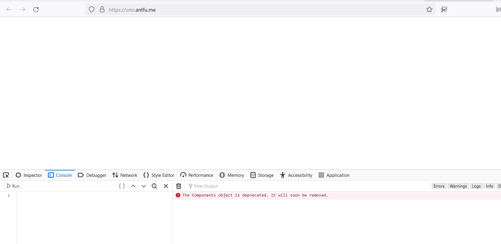Reload the current page
This screenshot has height=244, width=501.
click(36, 10)
